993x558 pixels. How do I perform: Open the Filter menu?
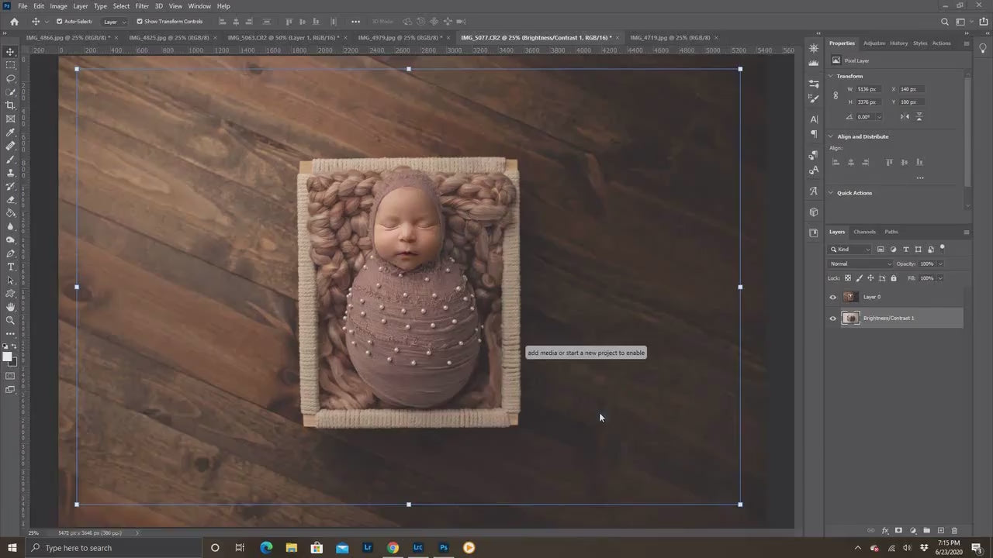142,6
